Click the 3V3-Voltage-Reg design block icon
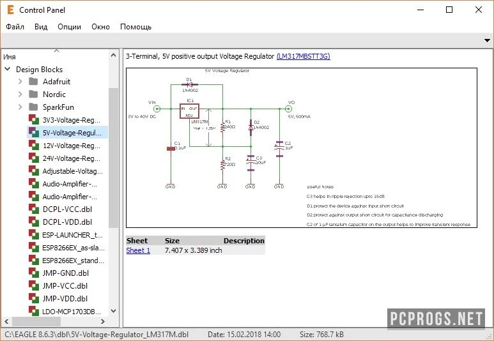This screenshot has height=341, width=494. click(x=34, y=119)
